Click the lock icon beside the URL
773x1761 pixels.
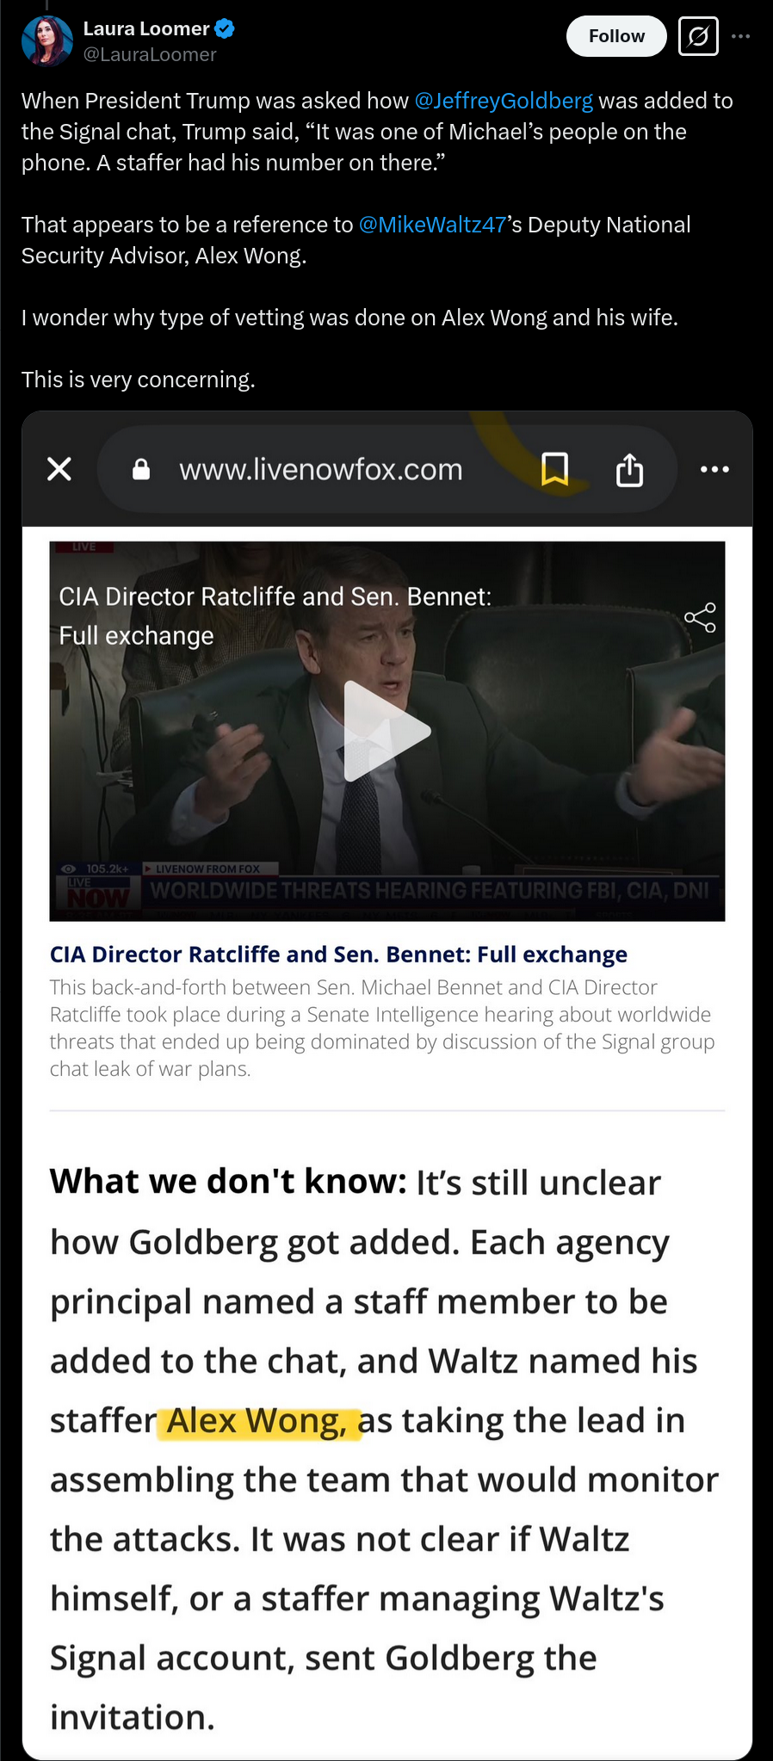click(x=141, y=469)
